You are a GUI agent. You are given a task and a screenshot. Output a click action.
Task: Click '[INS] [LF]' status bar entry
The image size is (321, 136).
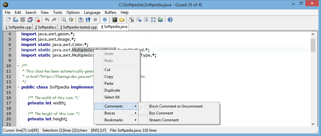click(98, 130)
